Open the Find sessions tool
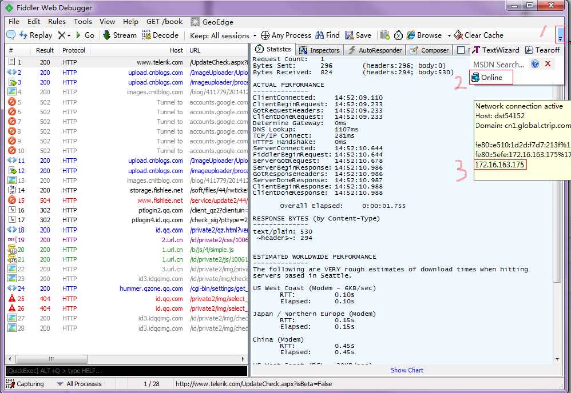This screenshot has width=571, height=393. 327,35
